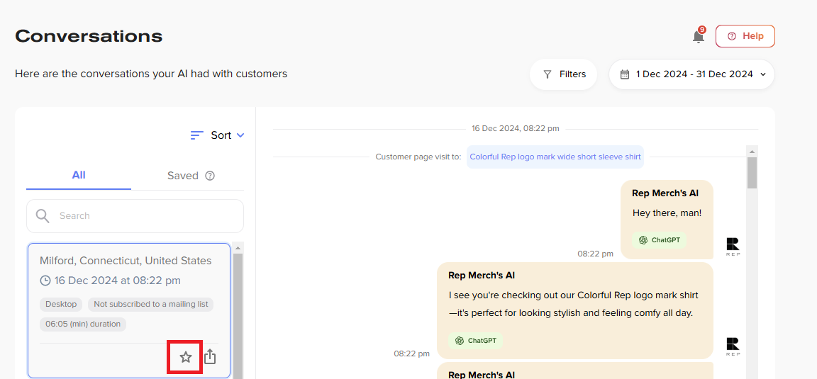Switch to the All tab
Screen dimensions: 817x379
tap(79, 176)
